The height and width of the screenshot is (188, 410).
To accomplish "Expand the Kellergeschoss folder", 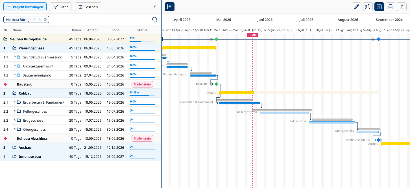I will pos(19,111).
